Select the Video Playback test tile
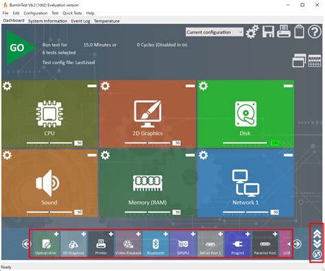The height and width of the screenshot is (271, 325). [x=128, y=244]
